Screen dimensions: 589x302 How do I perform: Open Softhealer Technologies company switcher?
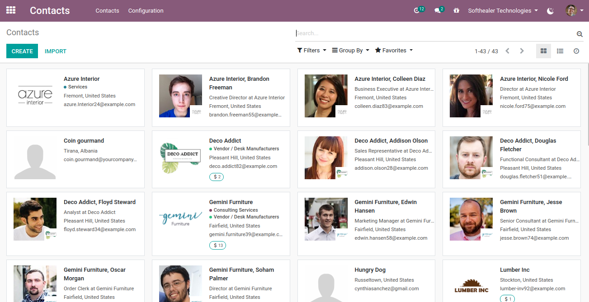coord(503,10)
